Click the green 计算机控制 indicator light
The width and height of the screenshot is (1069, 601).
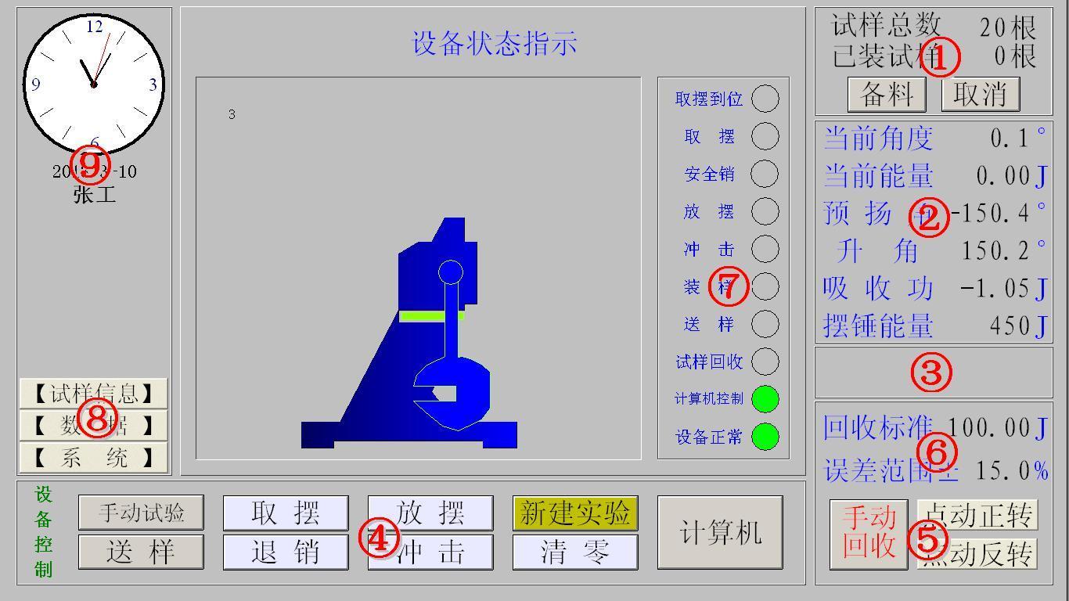tap(765, 399)
